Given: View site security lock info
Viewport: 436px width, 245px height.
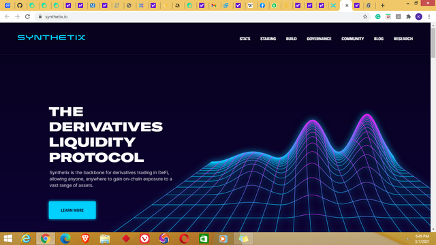Looking at the screenshot, I should tap(40, 16).
